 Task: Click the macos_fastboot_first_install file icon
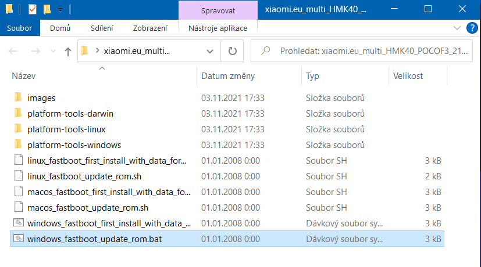(x=19, y=192)
